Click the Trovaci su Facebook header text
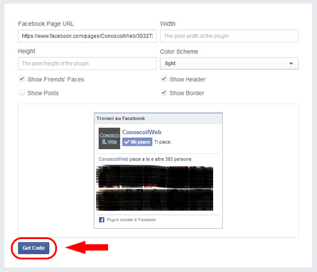Viewport: 317px width, 272px height. coord(121,119)
